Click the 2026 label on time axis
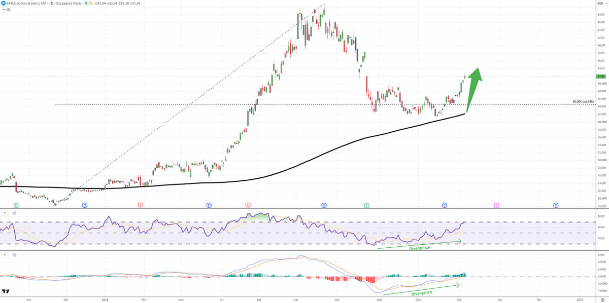This screenshot has height=303, width=609. [105, 299]
